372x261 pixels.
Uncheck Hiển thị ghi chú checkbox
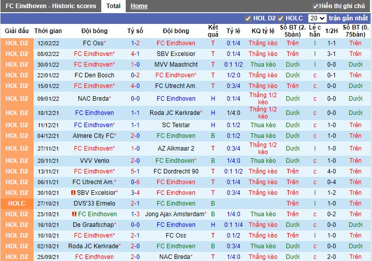(316, 6)
